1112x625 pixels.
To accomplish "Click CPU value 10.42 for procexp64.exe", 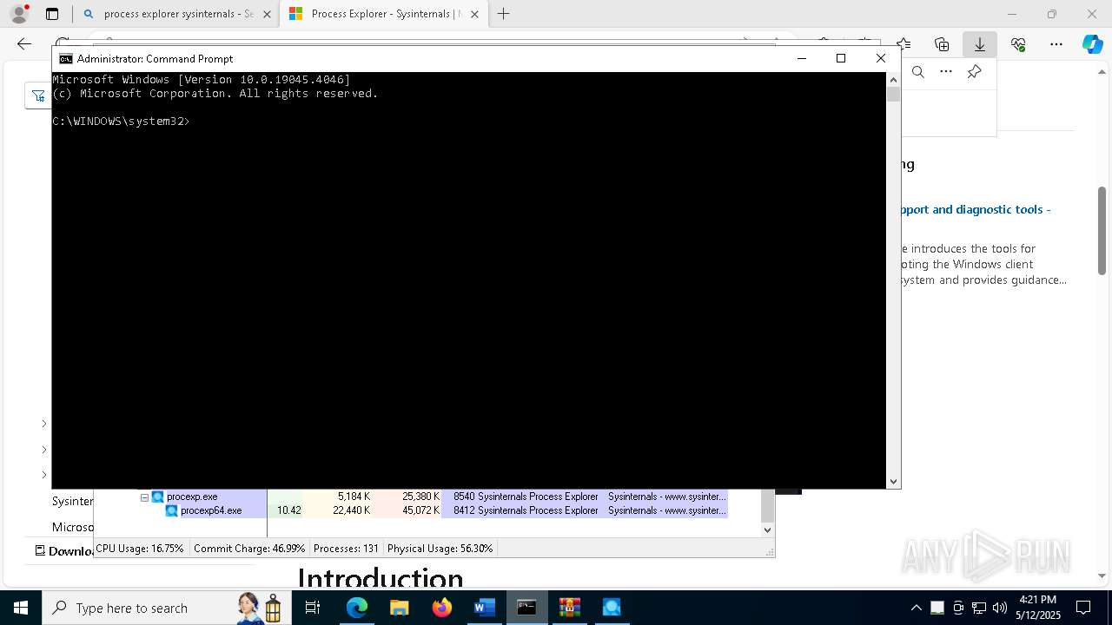I will tap(288, 510).
